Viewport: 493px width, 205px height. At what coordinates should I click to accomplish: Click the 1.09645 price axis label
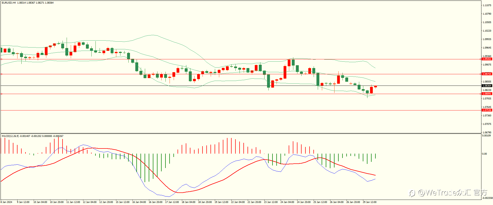(487, 48)
